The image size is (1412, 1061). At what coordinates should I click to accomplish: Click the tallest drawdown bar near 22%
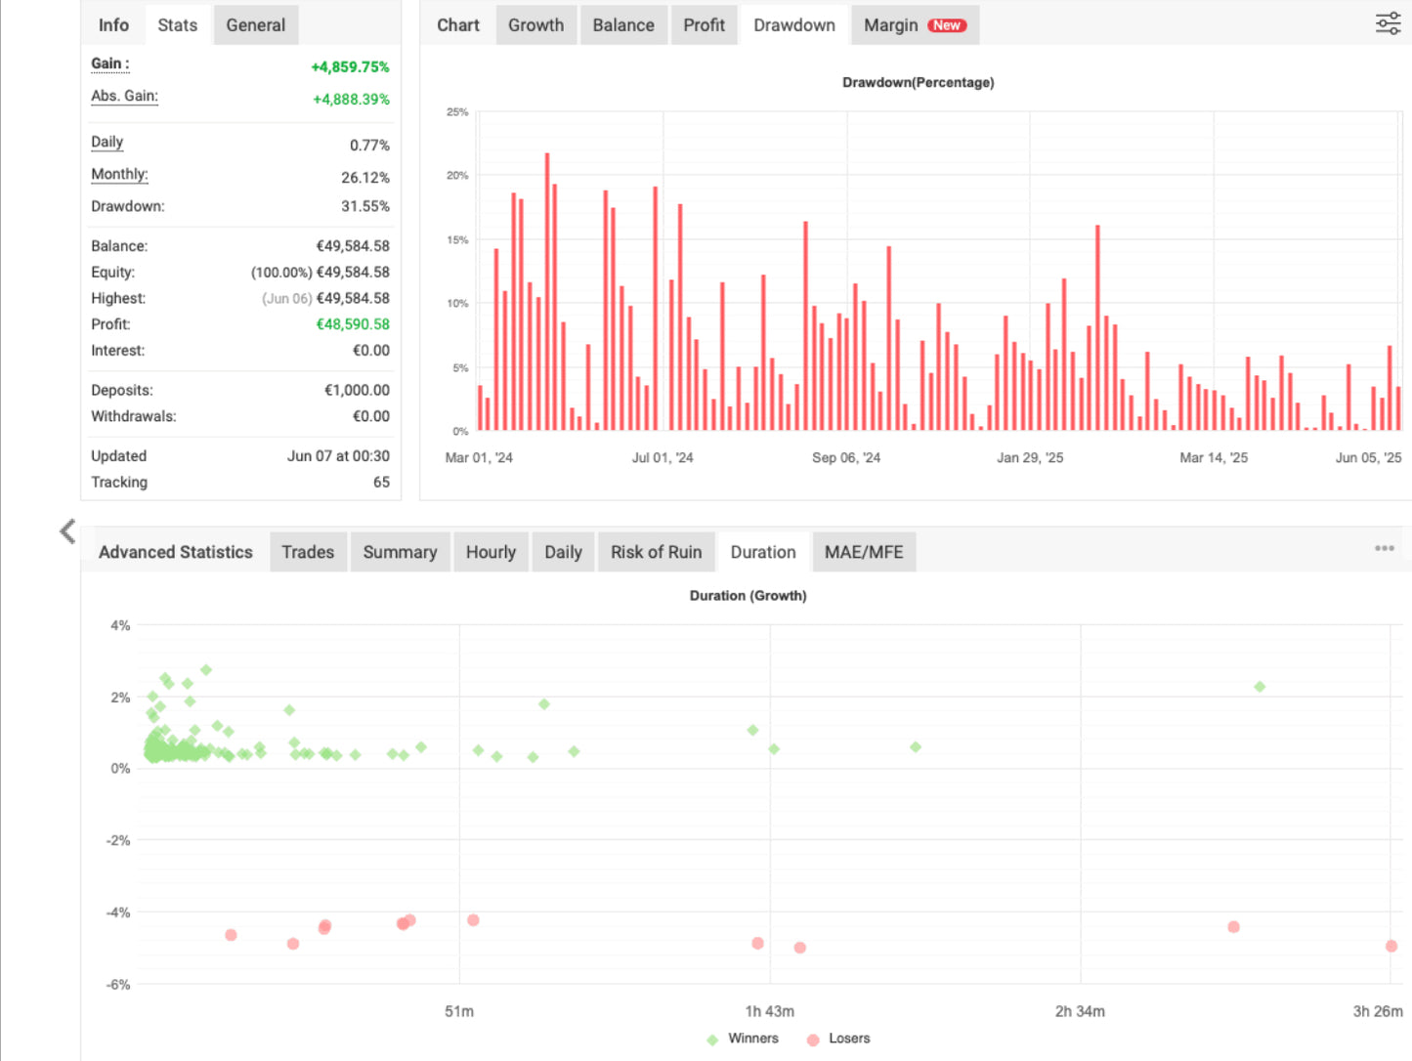(x=547, y=291)
